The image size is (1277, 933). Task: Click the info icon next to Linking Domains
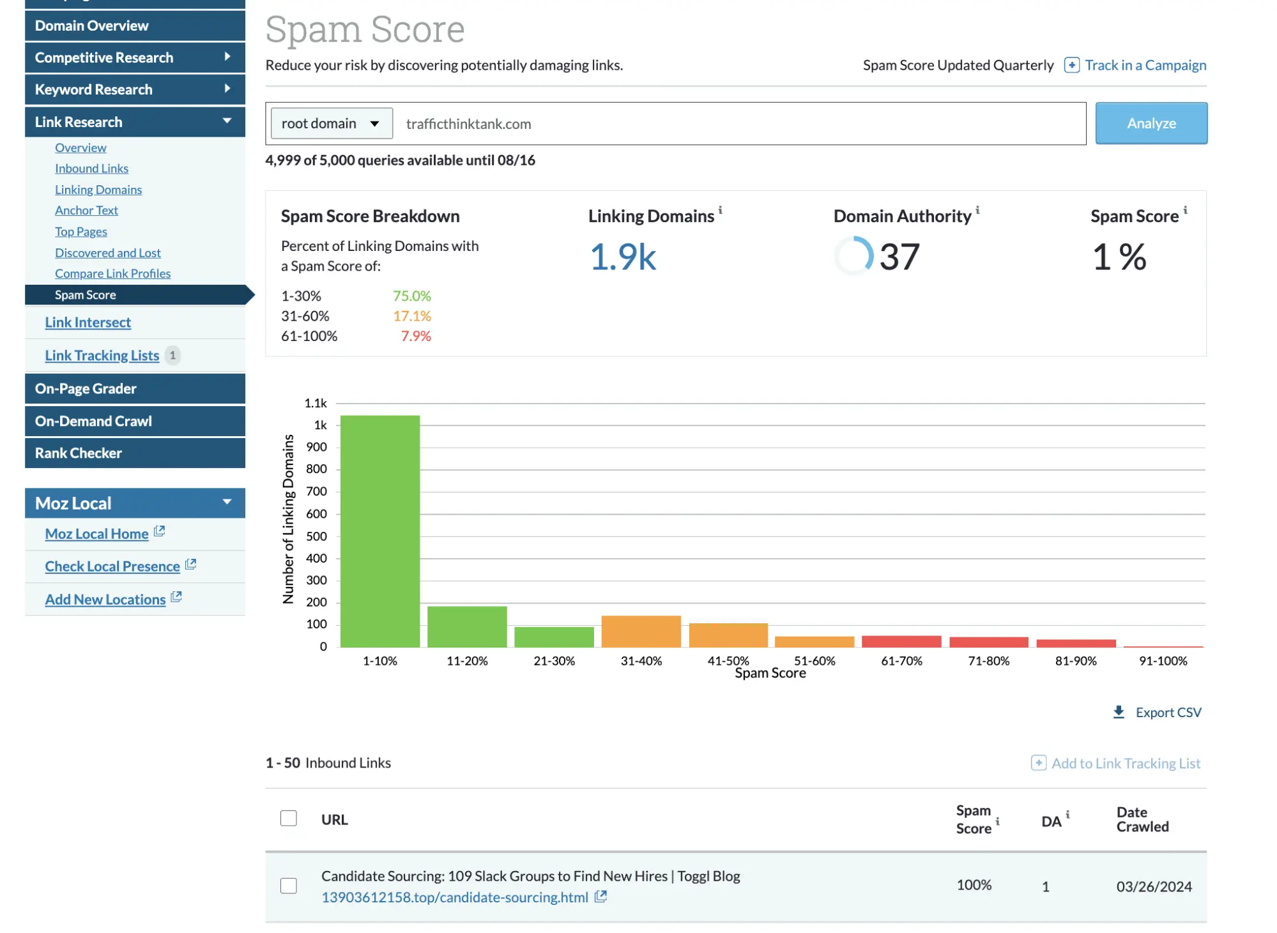pos(721,210)
